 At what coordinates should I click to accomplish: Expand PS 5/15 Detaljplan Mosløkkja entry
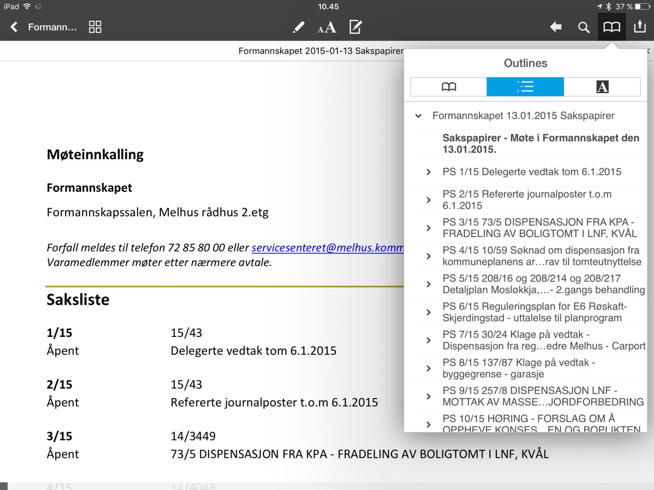(428, 284)
